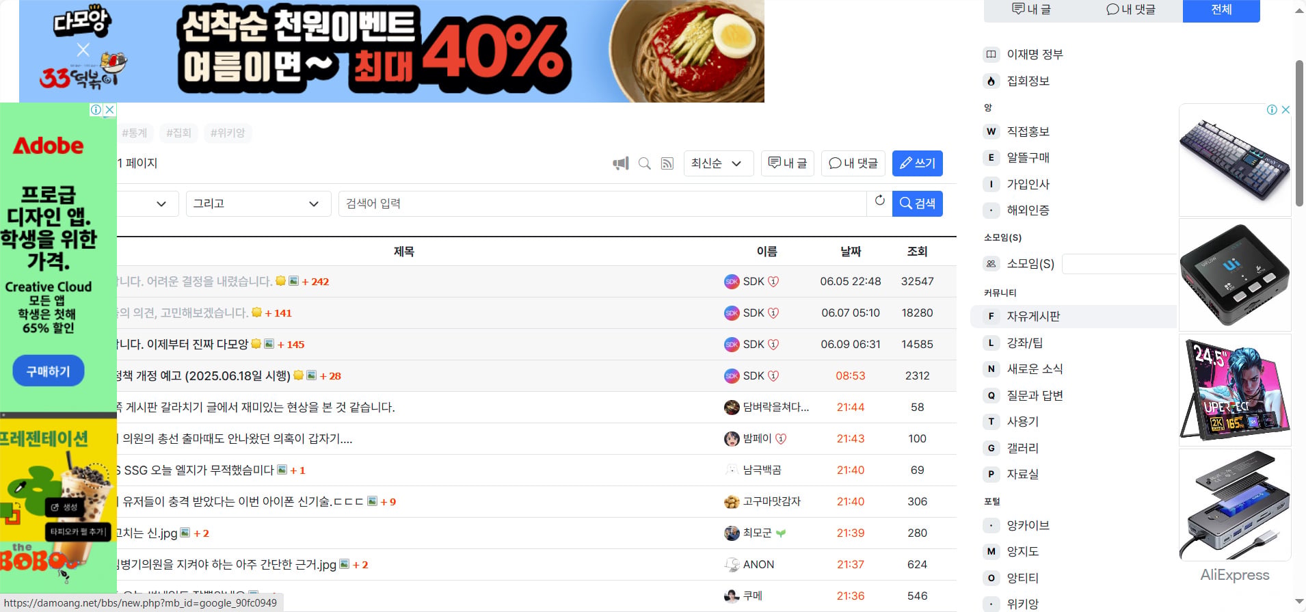Open the search magnifier icon in toolbar
The image size is (1306, 612).
tap(644, 163)
